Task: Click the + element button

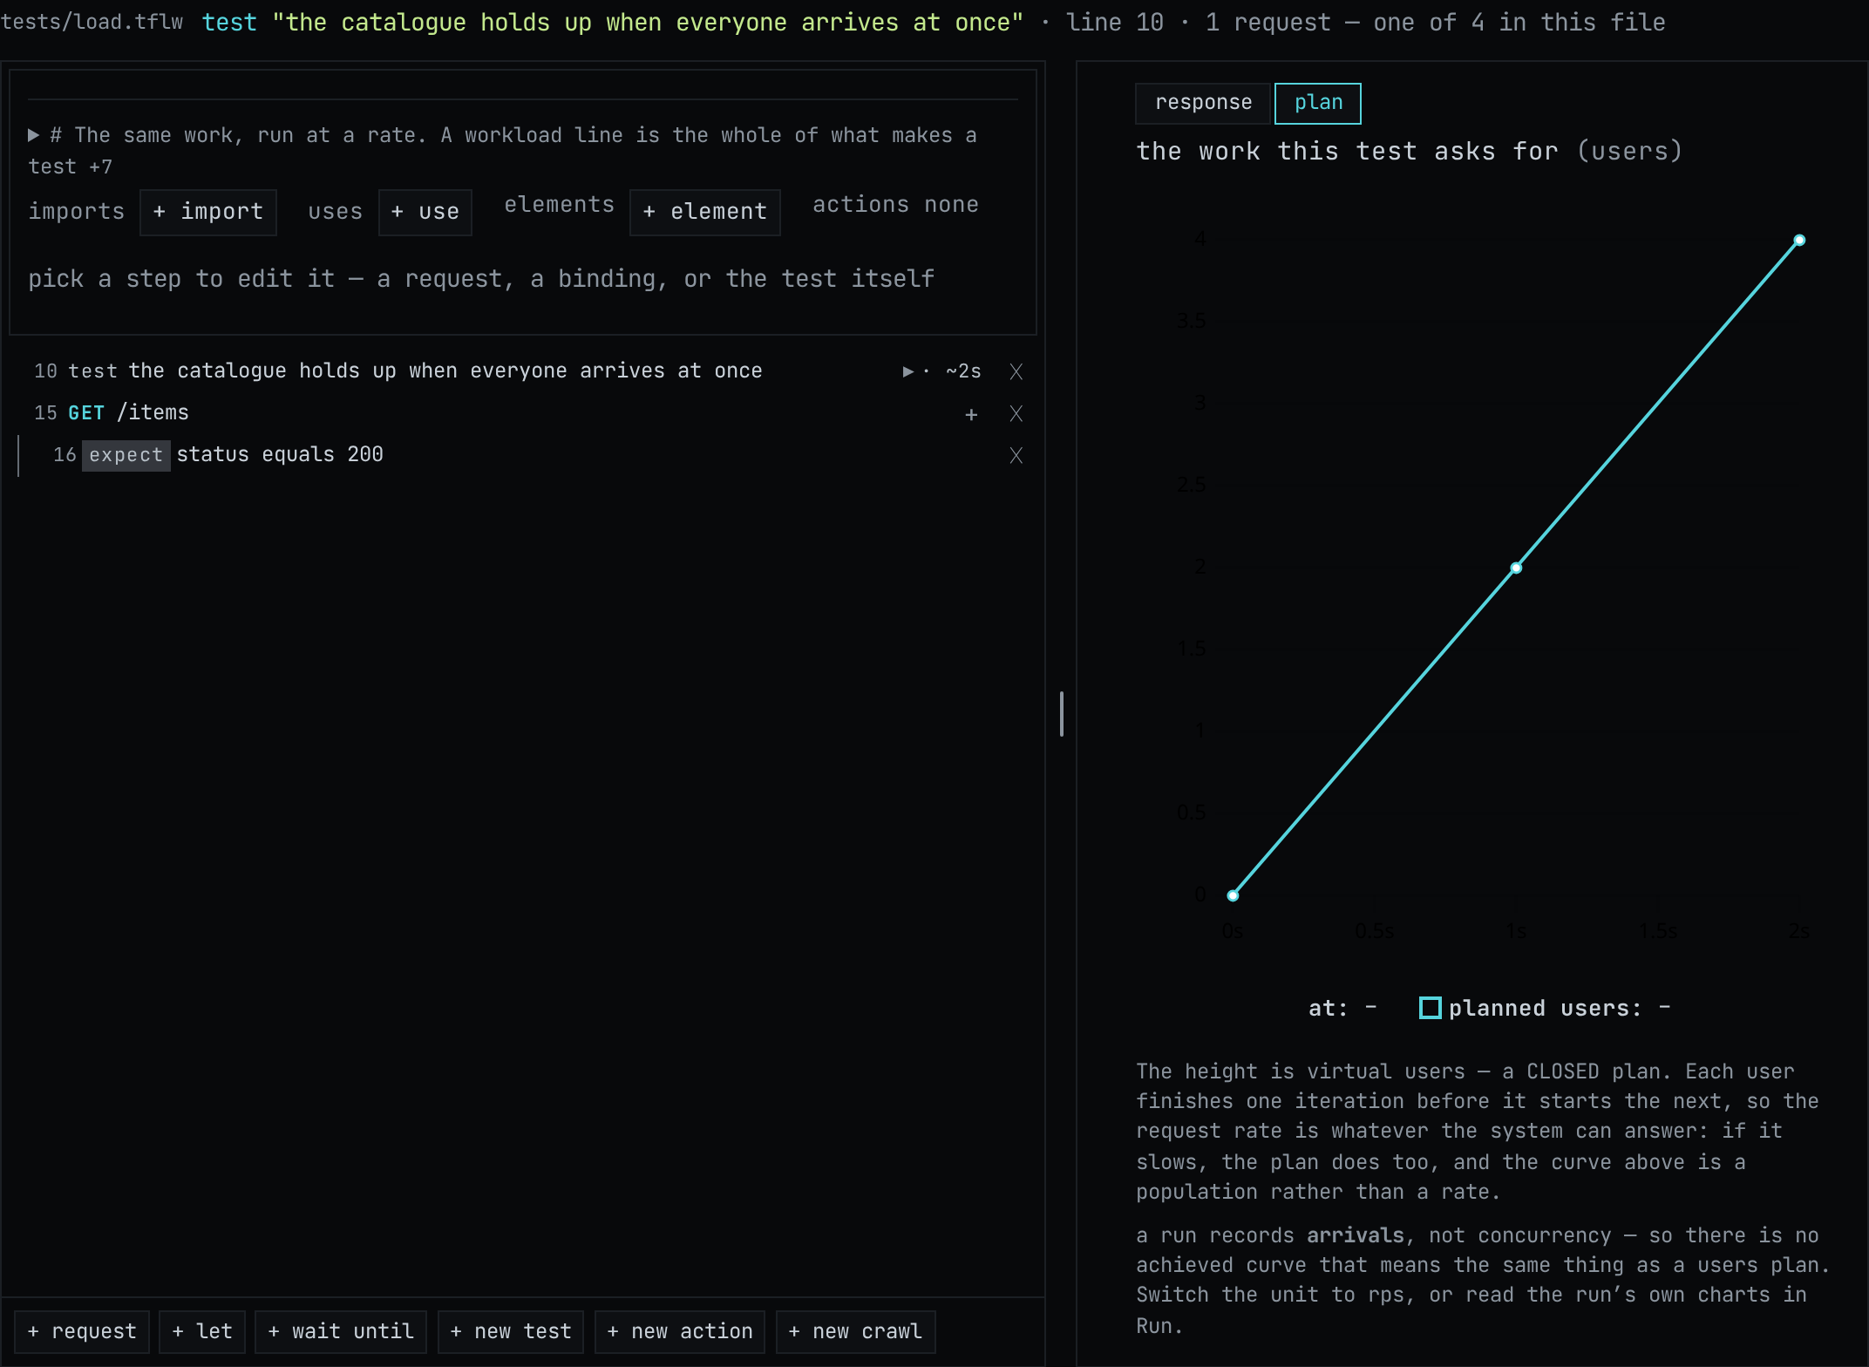Action: [705, 212]
